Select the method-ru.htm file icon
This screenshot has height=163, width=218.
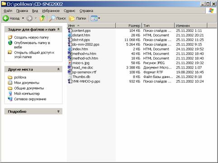[70, 54]
